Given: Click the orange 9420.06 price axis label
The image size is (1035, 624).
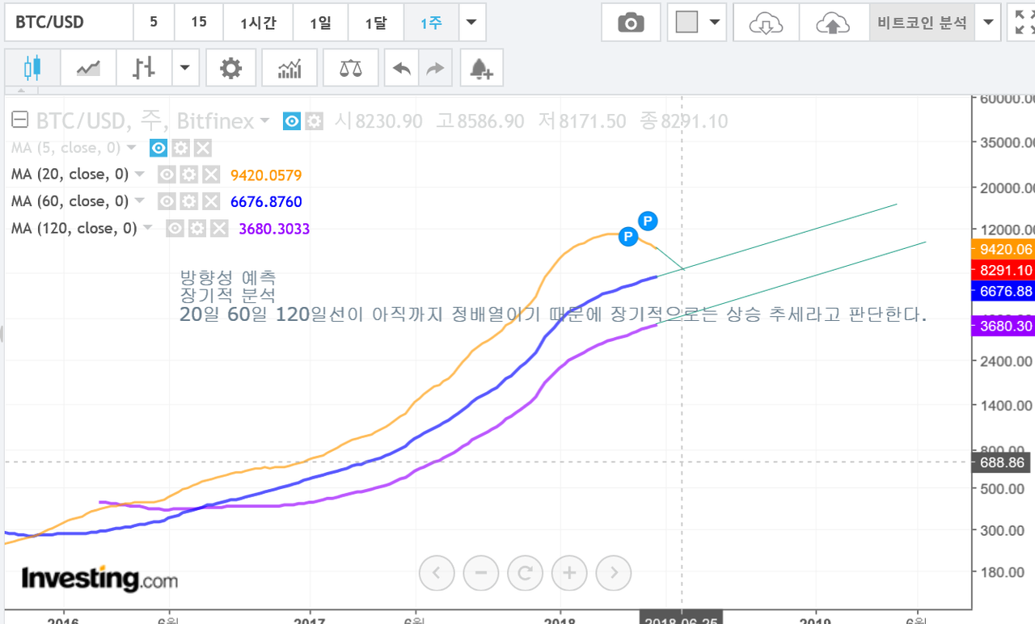Looking at the screenshot, I should coord(1003,250).
